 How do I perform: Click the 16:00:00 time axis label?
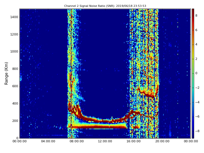coord(133,141)
